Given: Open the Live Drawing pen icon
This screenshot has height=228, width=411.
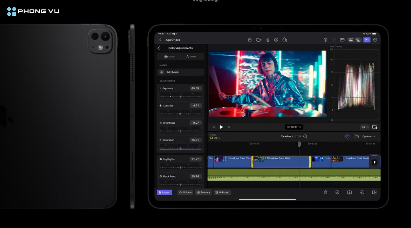Looking at the screenshot, I should click(276, 40).
